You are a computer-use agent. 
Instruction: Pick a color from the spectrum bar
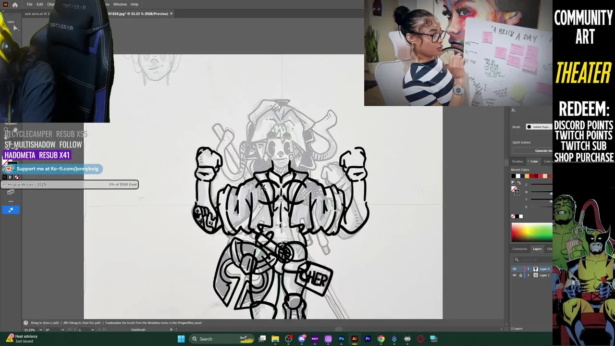[x=532, y=232]
